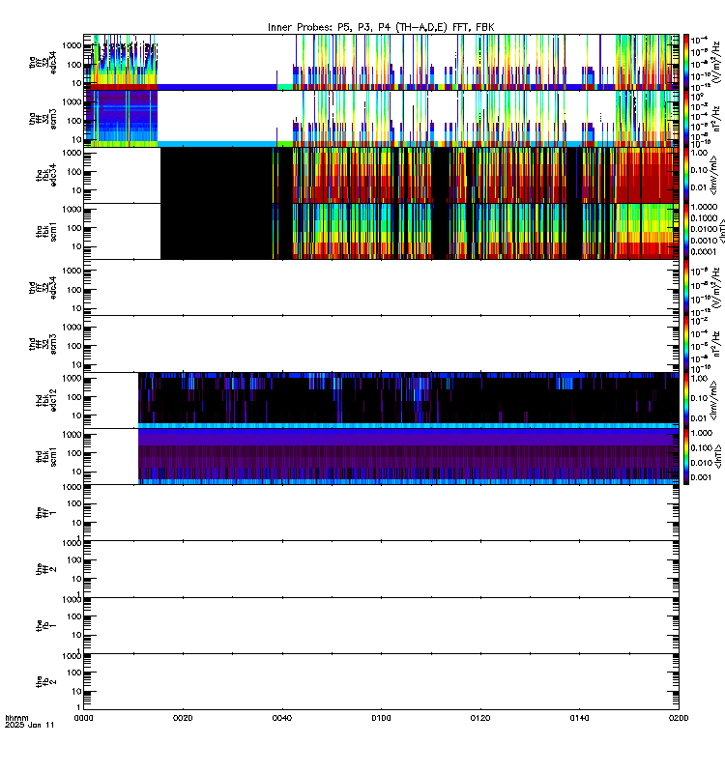
Task: Click the "0.001" tick of thd scm1 color bar
Action: 702,477
